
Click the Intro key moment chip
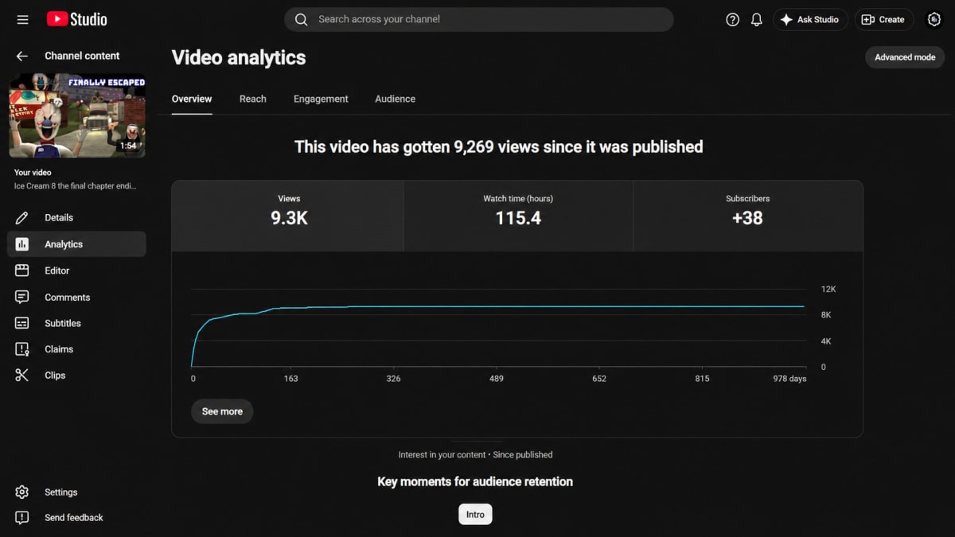point(475,514)
